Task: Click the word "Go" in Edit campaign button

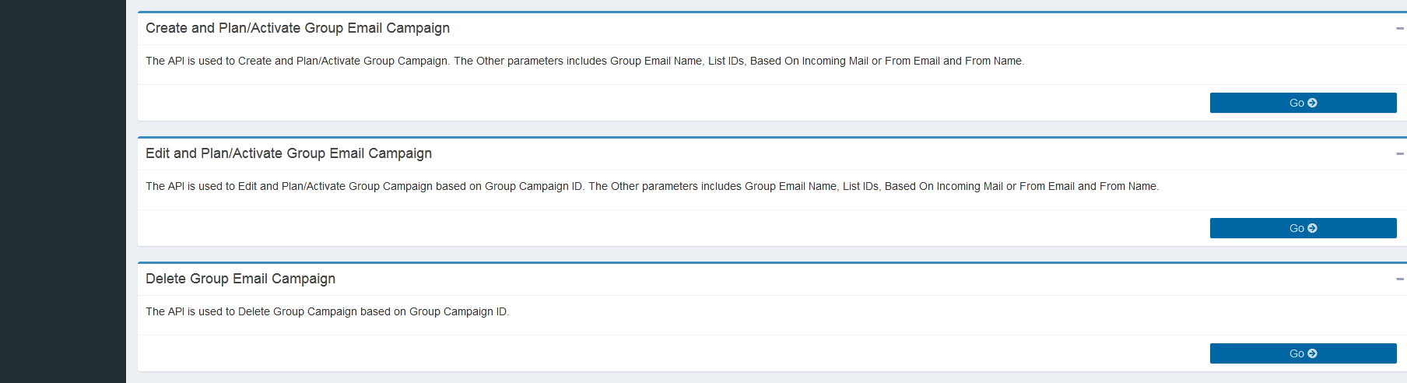Action: 1296,228
